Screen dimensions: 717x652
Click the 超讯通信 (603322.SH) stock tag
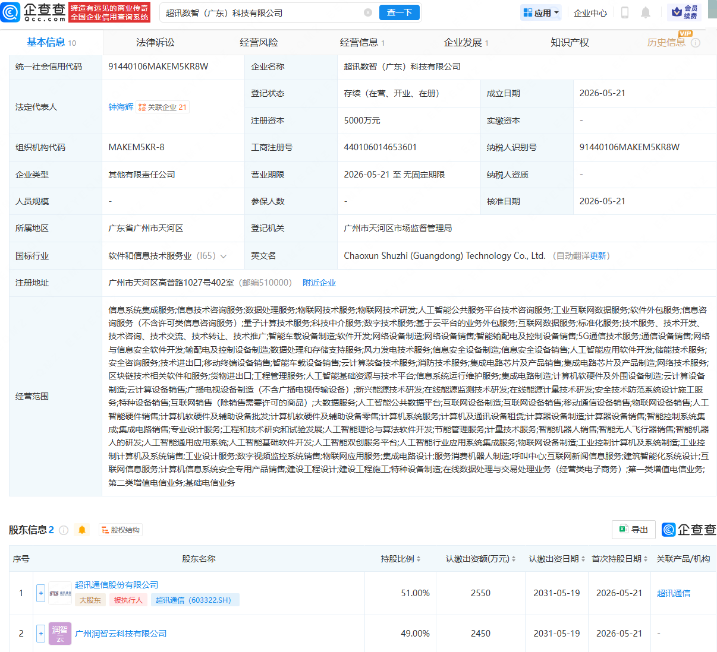pos(195,600)
